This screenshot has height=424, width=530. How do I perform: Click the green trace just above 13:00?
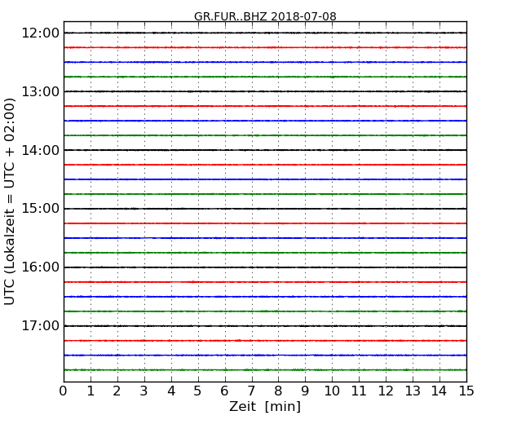coord(265,77)
